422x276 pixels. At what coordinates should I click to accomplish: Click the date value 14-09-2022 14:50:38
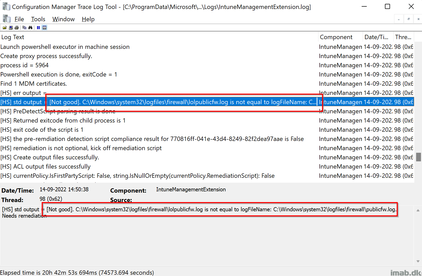64,190
